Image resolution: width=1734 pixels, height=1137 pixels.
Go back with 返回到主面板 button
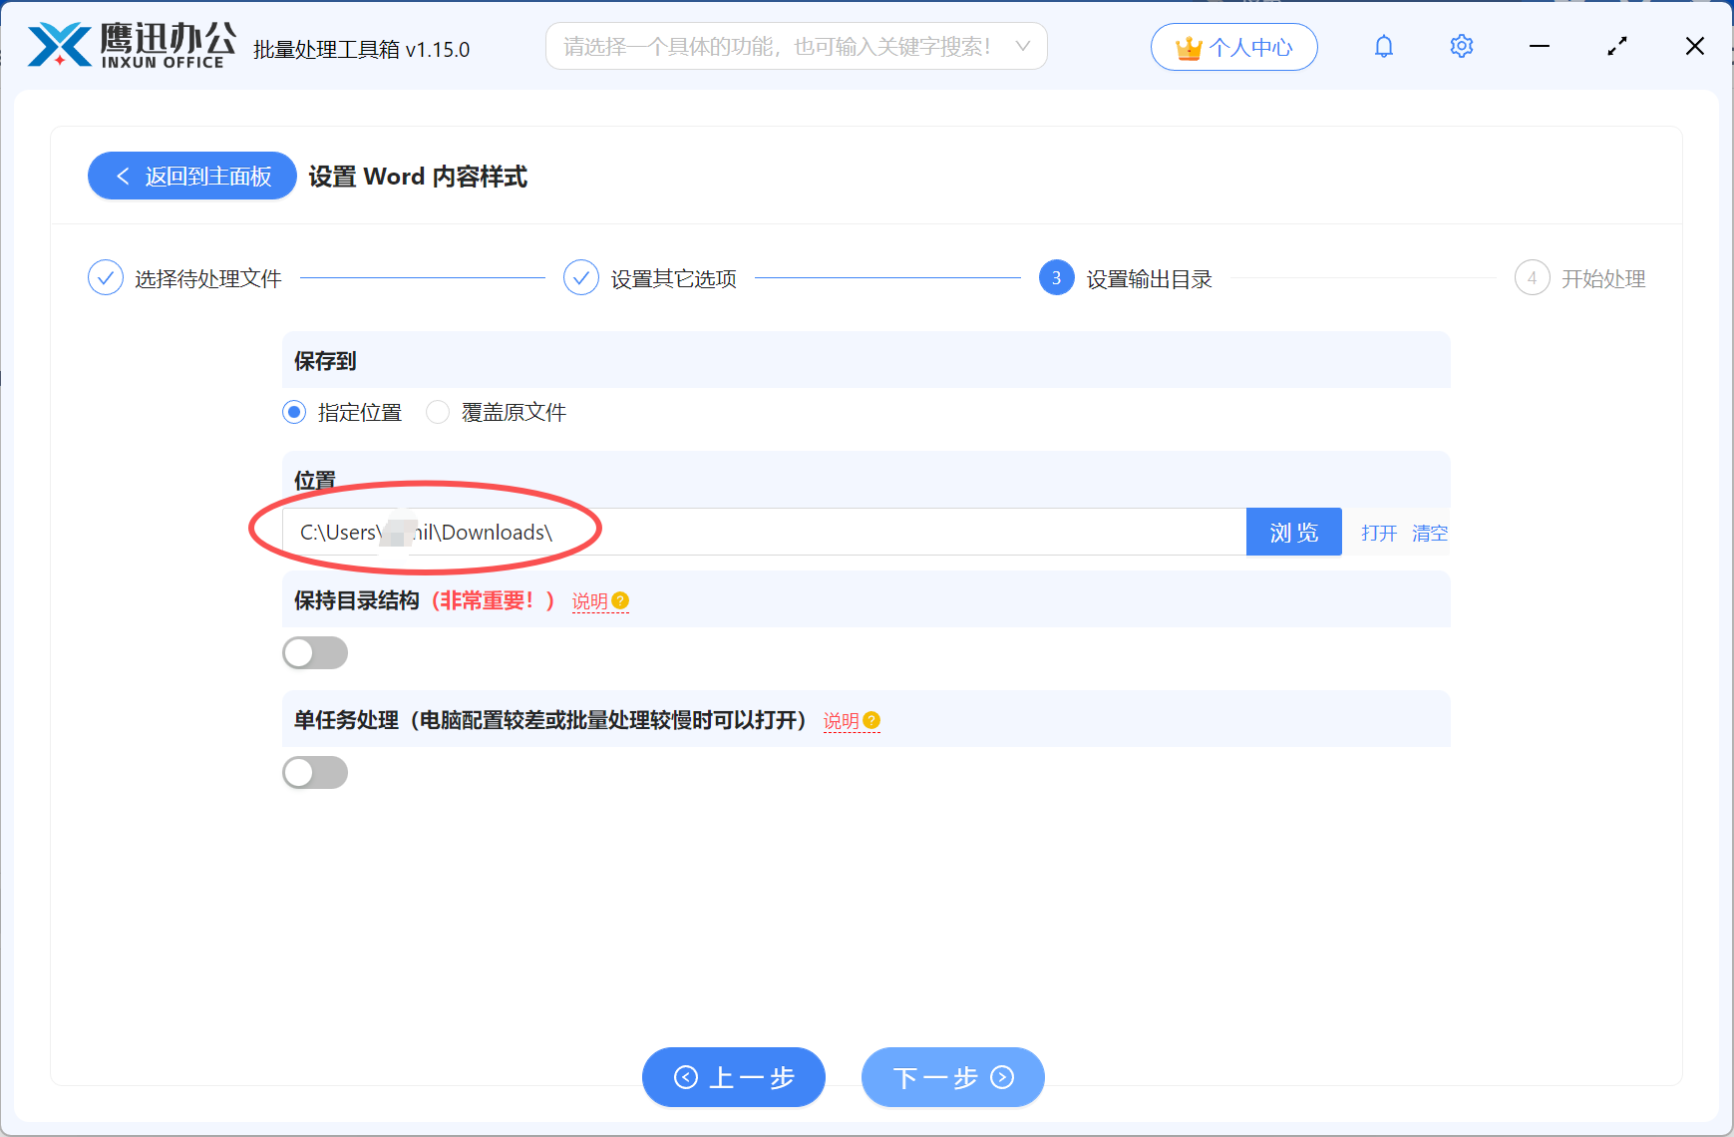pos(192,176)
